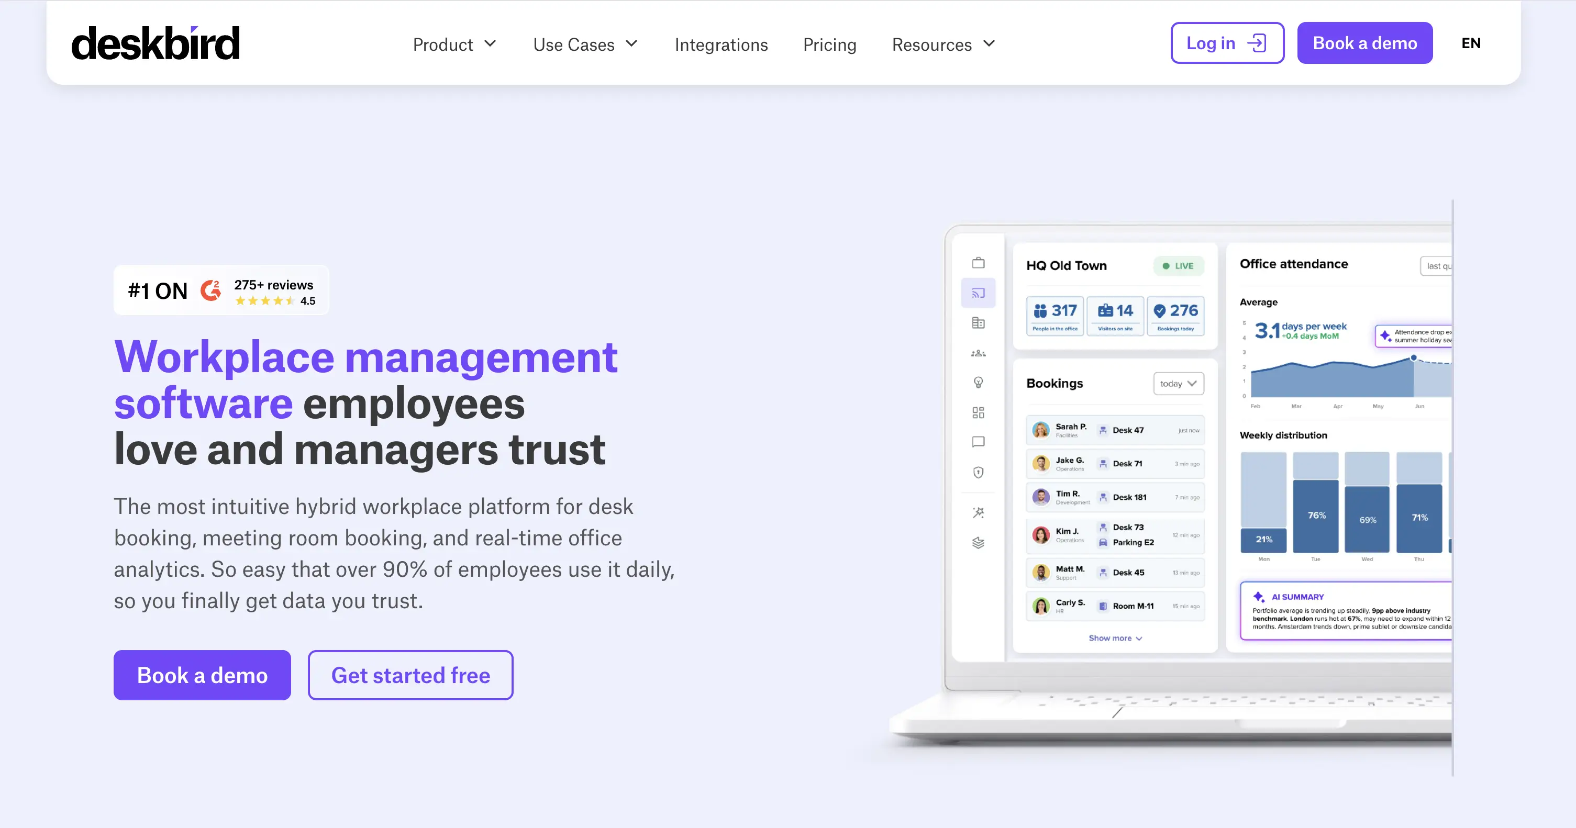Image resolution: width=1576 pixels, height=828 pixels.
Task: Select Jake G. booking row
Action: point(1115,464)
